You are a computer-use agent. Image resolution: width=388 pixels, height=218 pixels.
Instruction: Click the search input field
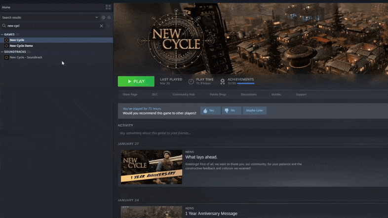[x=52, y=26]
